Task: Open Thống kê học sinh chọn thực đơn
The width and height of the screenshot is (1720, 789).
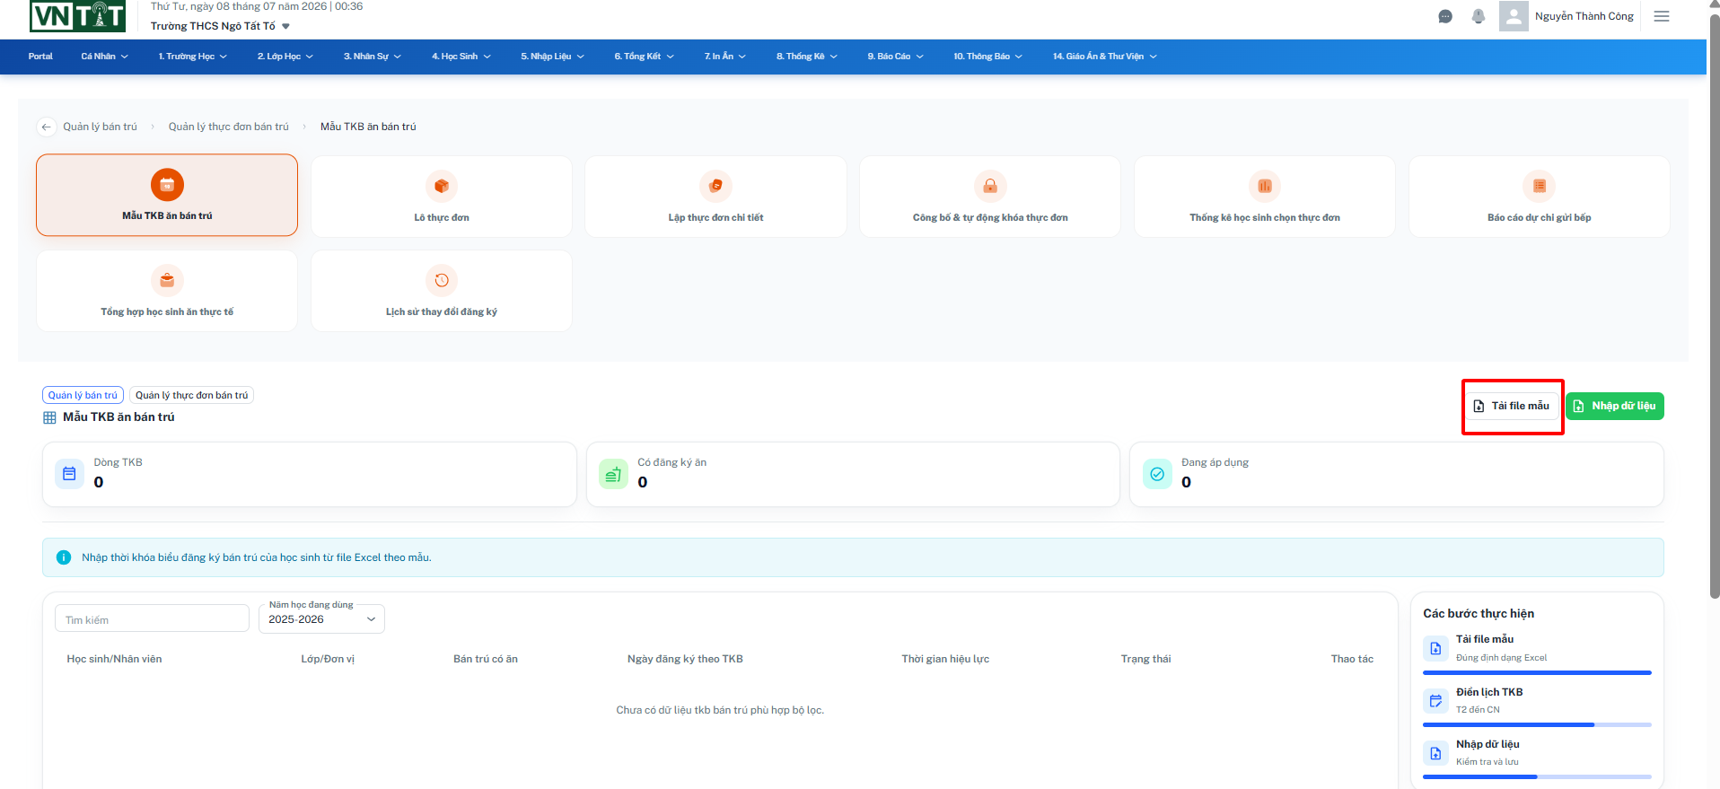Action: (x=1265, y=197)
